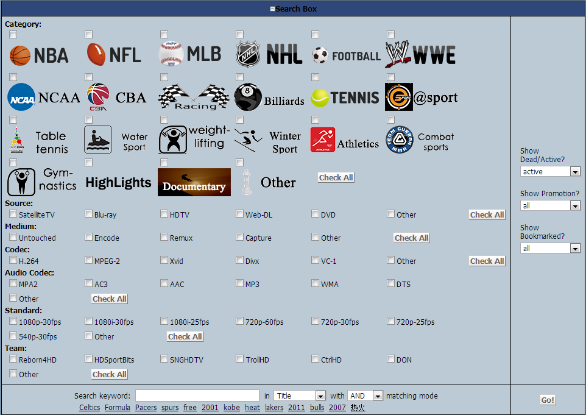Click Check All for Team
This screenshot has height=415, width=586.
[x=110, y=374]
